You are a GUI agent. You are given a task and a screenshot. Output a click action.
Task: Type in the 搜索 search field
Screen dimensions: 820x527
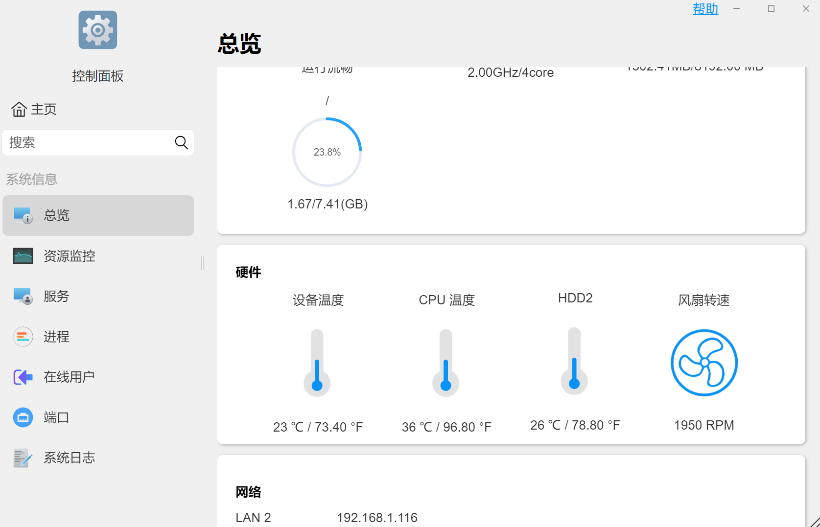click(x=88, y=142)
